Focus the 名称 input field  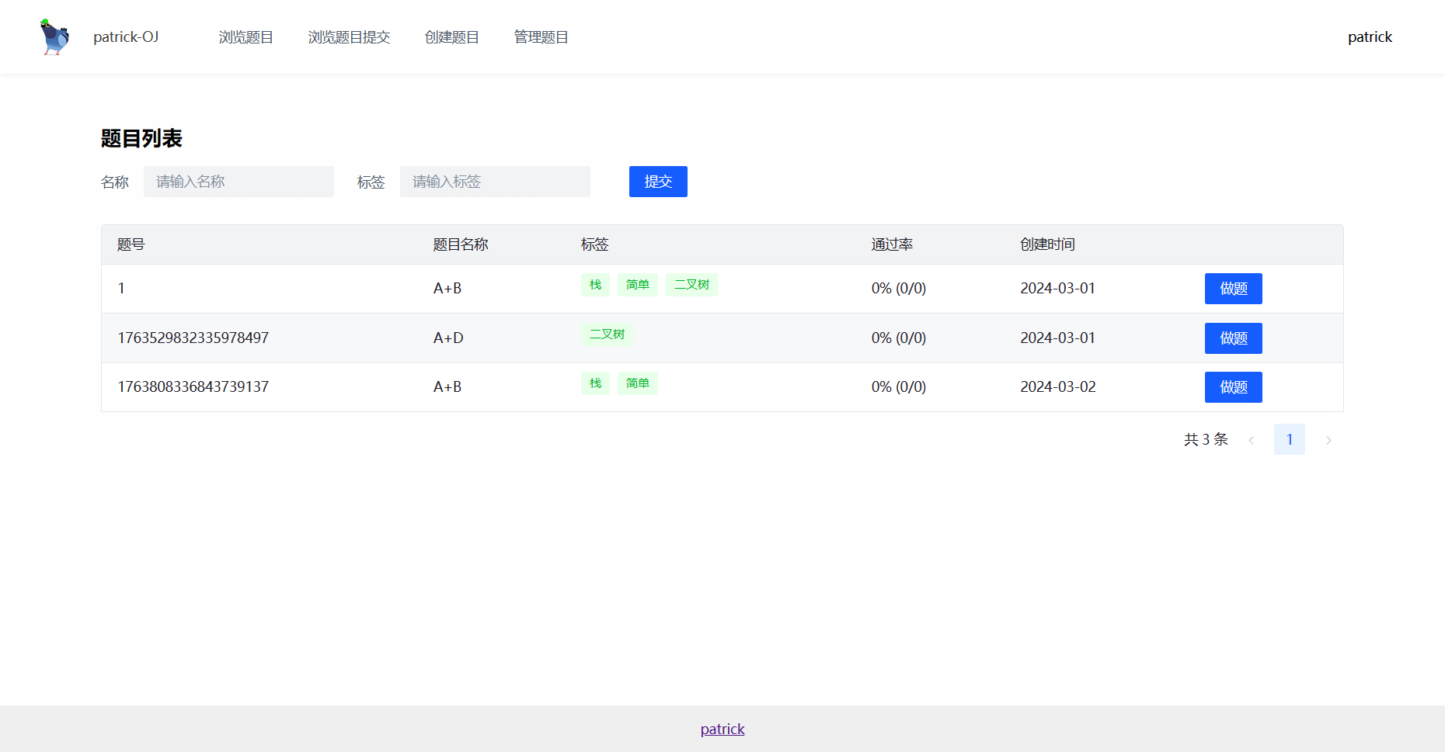pos(239,182)
